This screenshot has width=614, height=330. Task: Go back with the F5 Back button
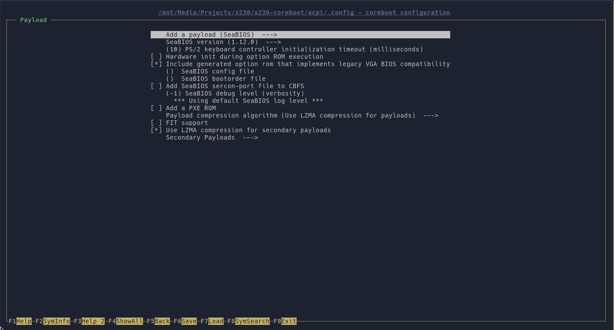coord(158,321)
